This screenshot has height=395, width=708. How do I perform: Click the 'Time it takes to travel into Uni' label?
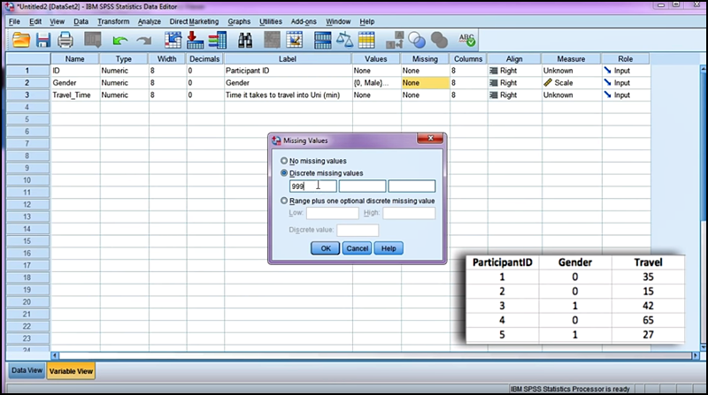[x=282, y=95]
